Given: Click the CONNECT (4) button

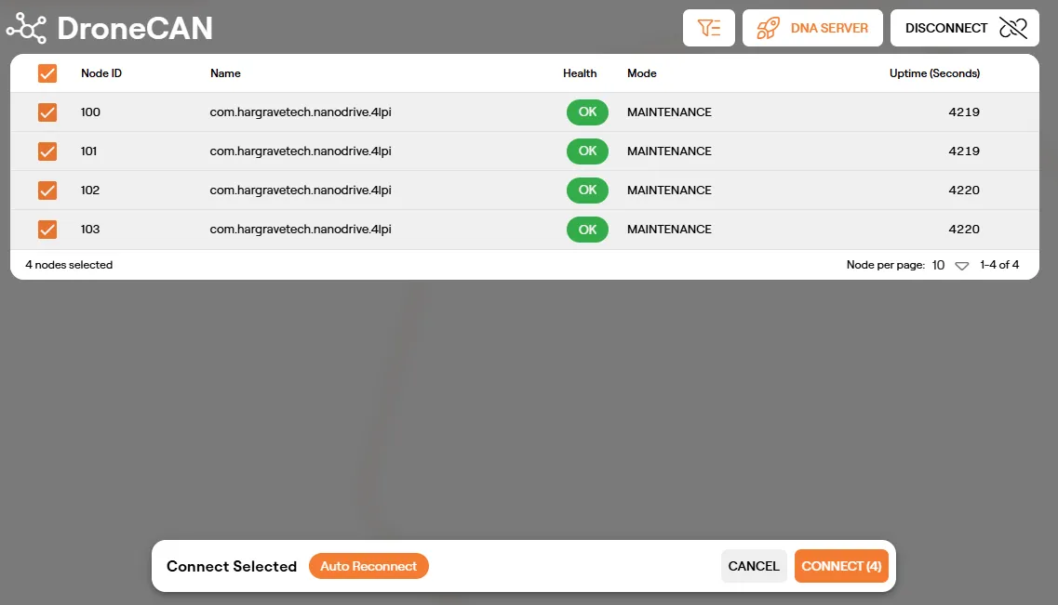Looking at the screenshot, I should click(841, 566).
